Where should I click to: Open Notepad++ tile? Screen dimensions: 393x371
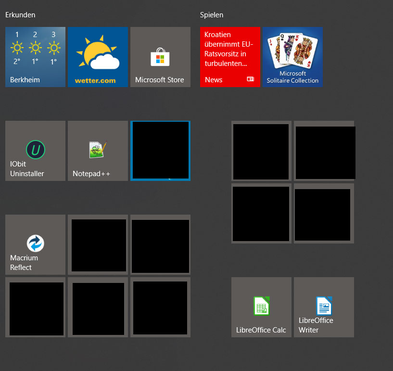pyautogui.click(x=98, y=151)
